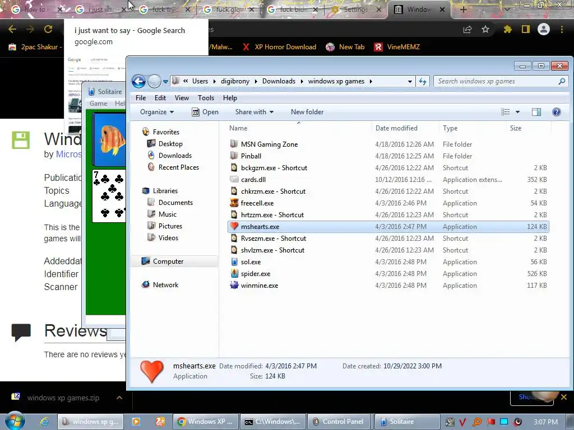574x430 pixels.
Task: Switch to the Settings tab in Chrome
Action: (355, 10)
